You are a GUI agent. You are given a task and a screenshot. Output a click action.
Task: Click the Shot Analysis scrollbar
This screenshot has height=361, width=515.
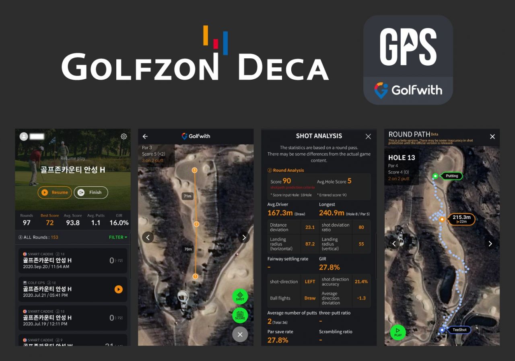[x=376, y=256]
